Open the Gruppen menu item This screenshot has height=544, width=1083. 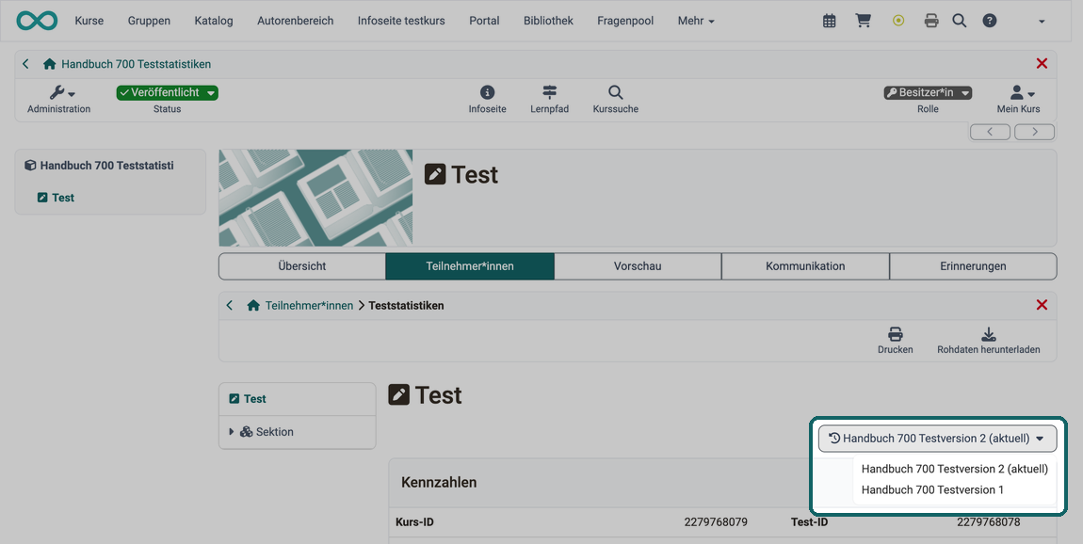click(149, 21)
